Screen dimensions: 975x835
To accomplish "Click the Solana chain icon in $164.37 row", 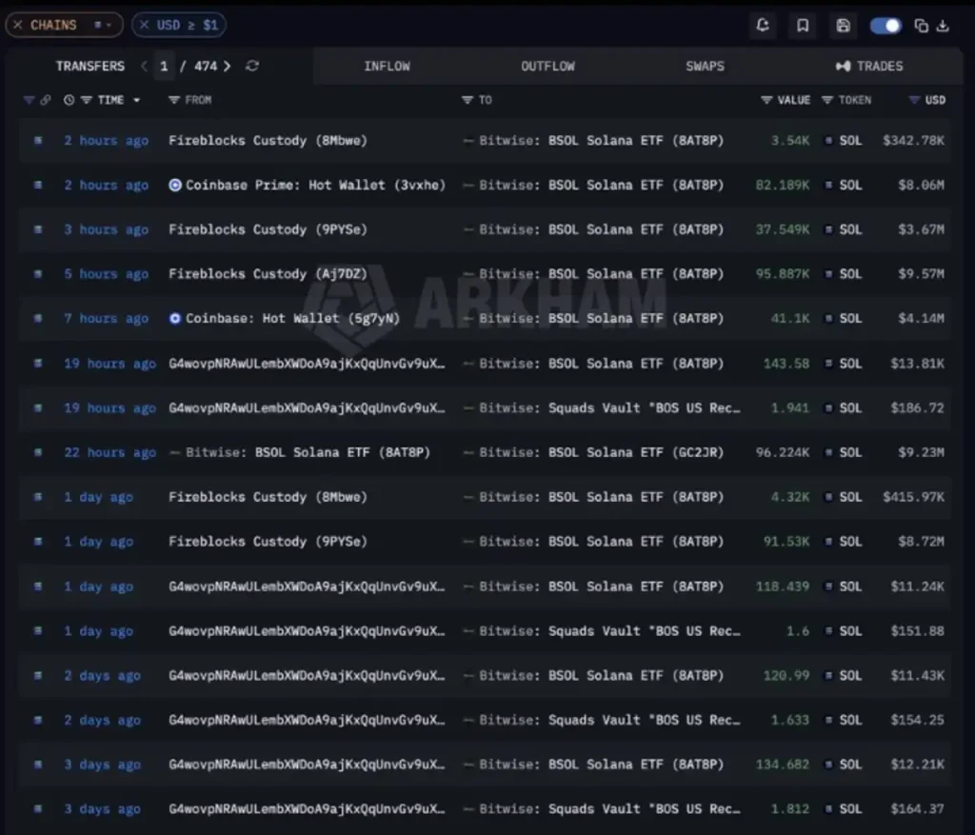I will pyautogui.click(x=38, y=809).
